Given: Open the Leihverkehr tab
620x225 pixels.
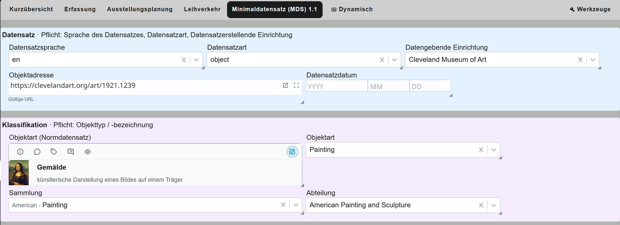Looking at the screenshot, I should [202, 9].
